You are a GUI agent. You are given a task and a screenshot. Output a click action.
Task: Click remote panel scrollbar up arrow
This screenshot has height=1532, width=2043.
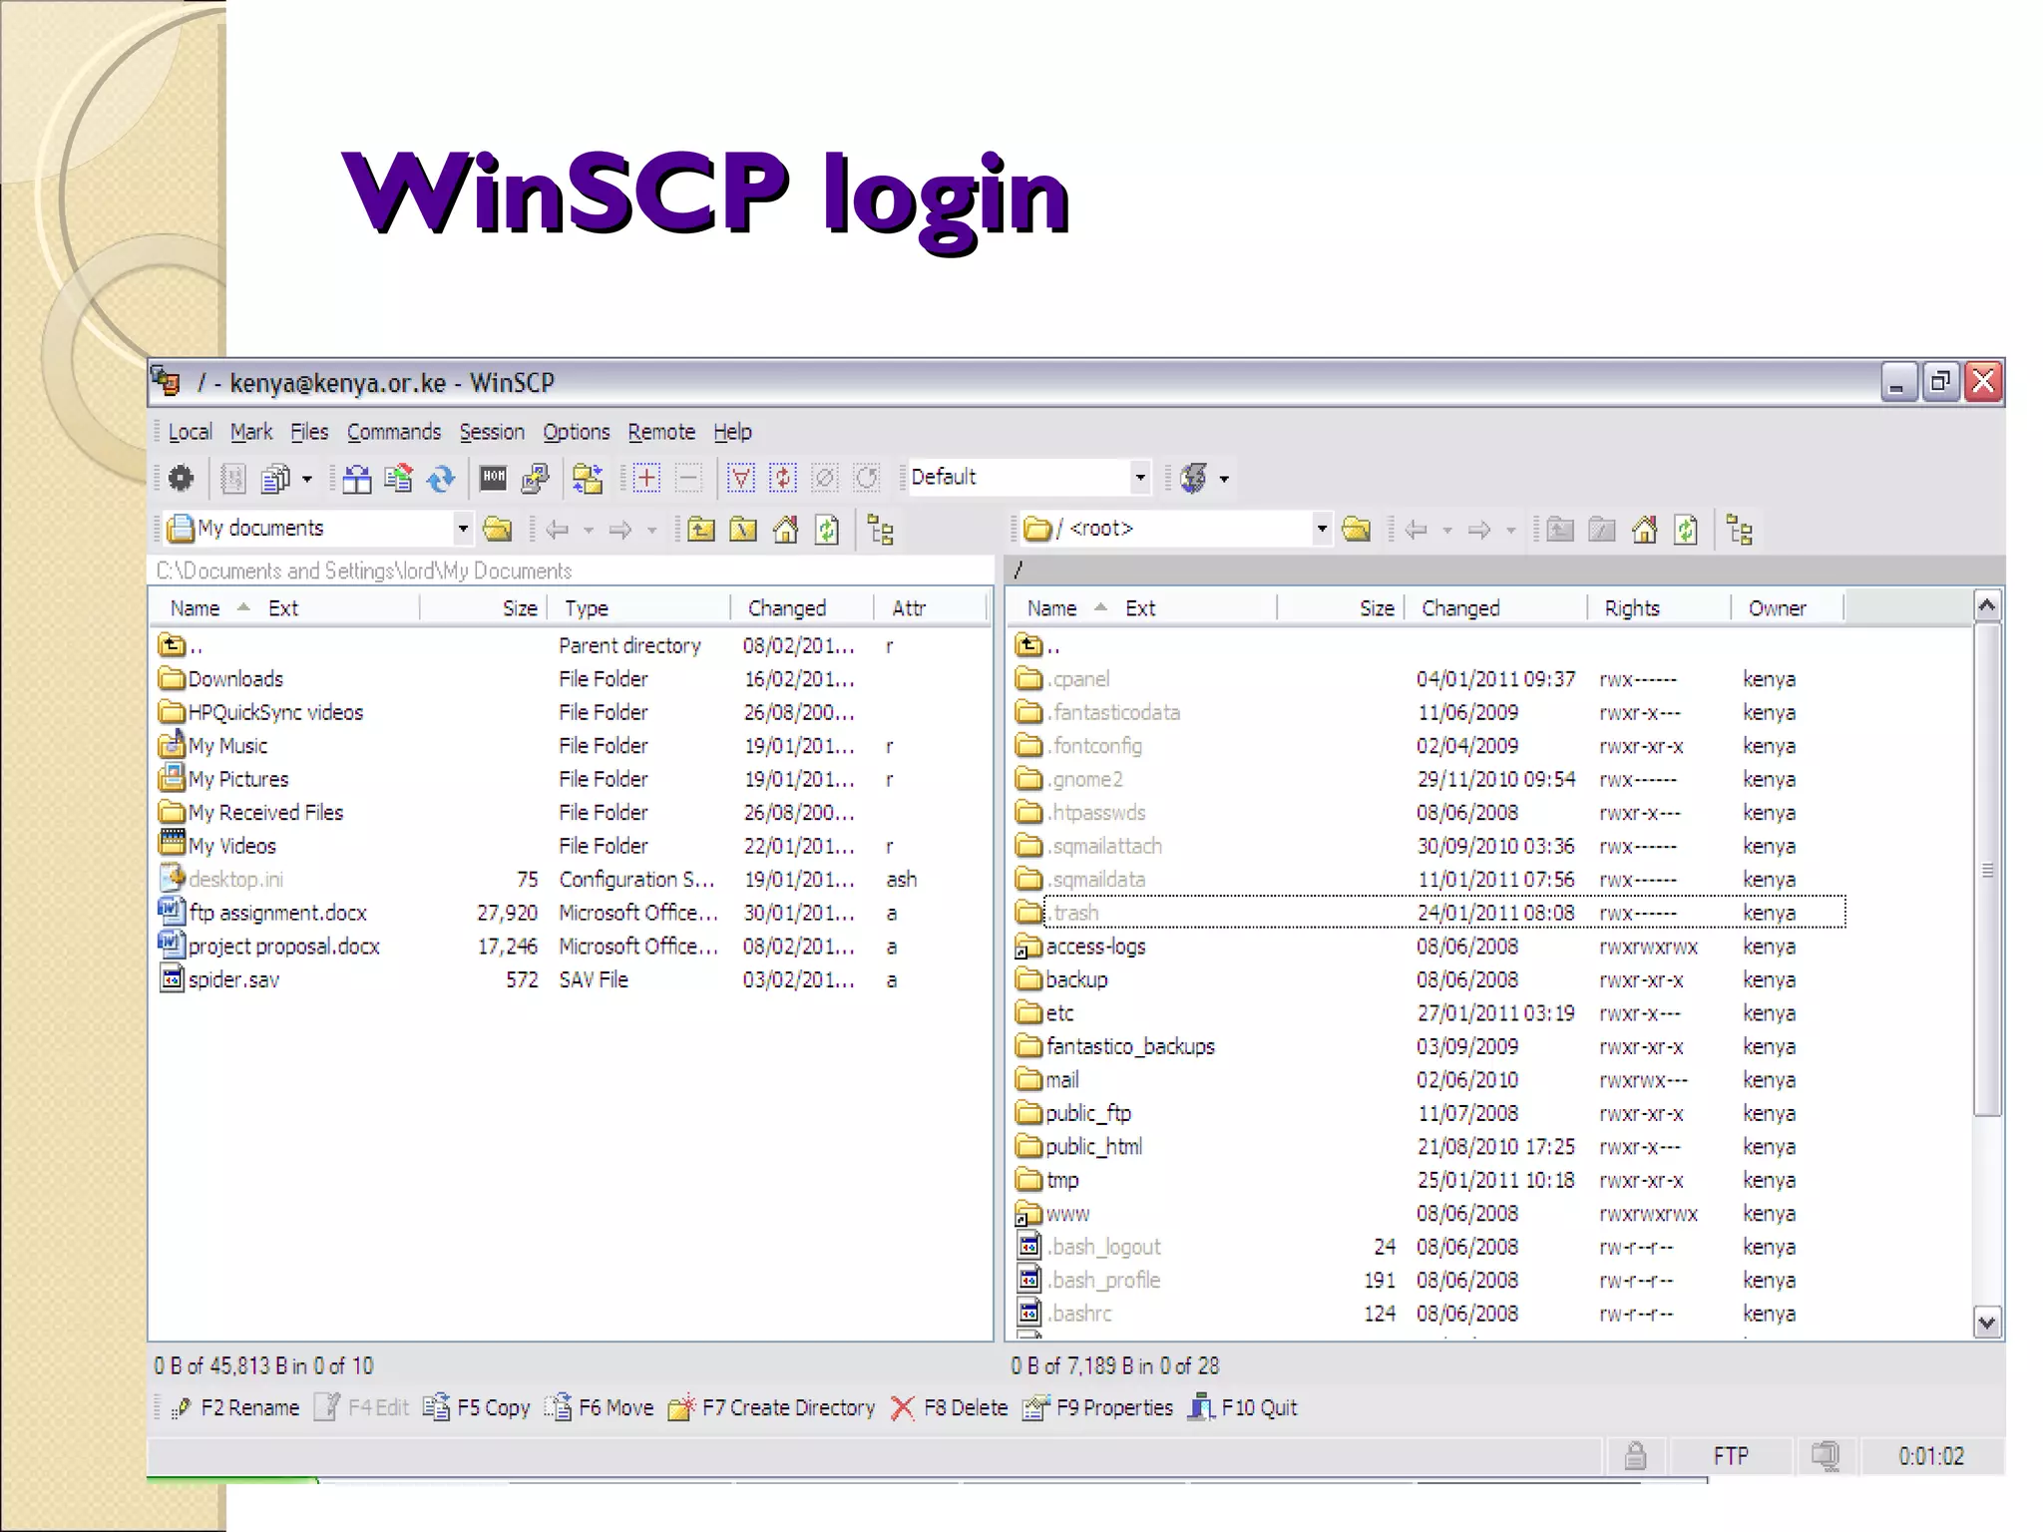pos(1987,605)
